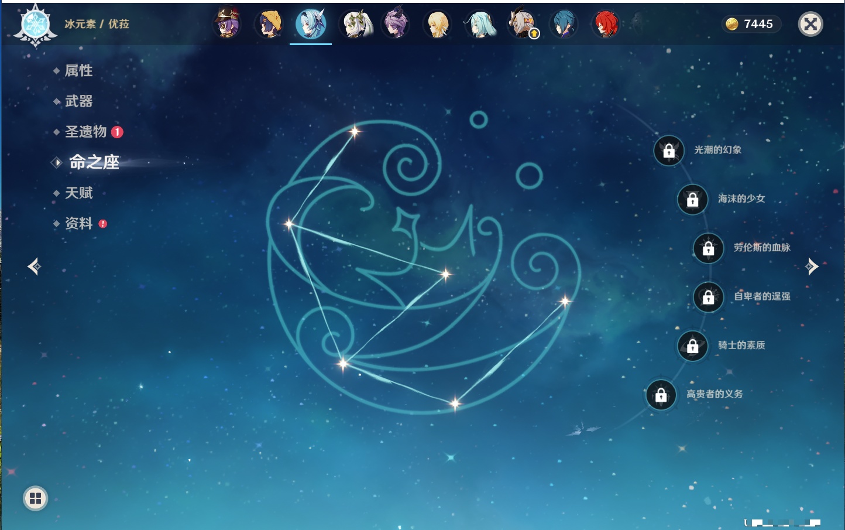Click the upgrade arrow badge on grey-haired avatar
845x530 pixels.
click(x=534, y=34)
